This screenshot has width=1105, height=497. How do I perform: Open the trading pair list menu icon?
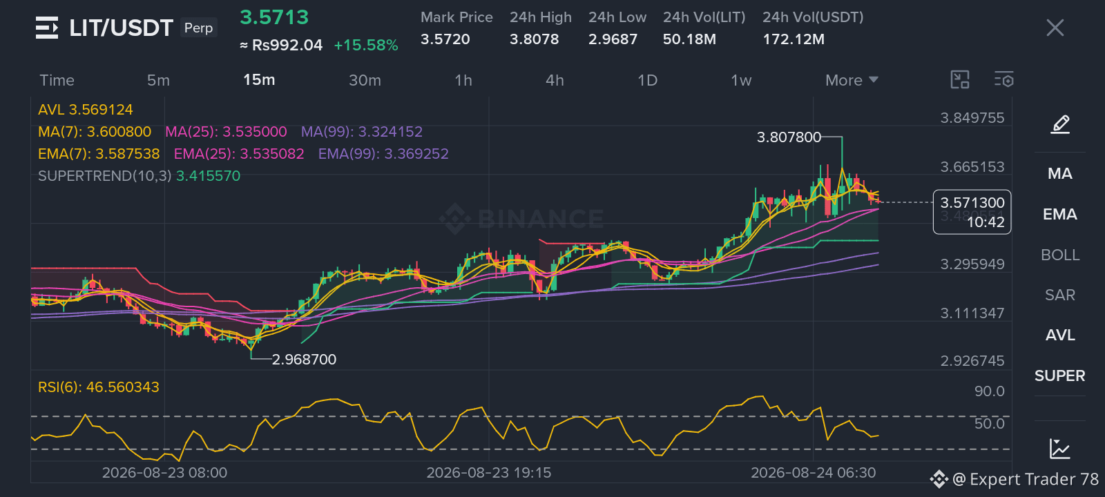(x=47, y=28)
